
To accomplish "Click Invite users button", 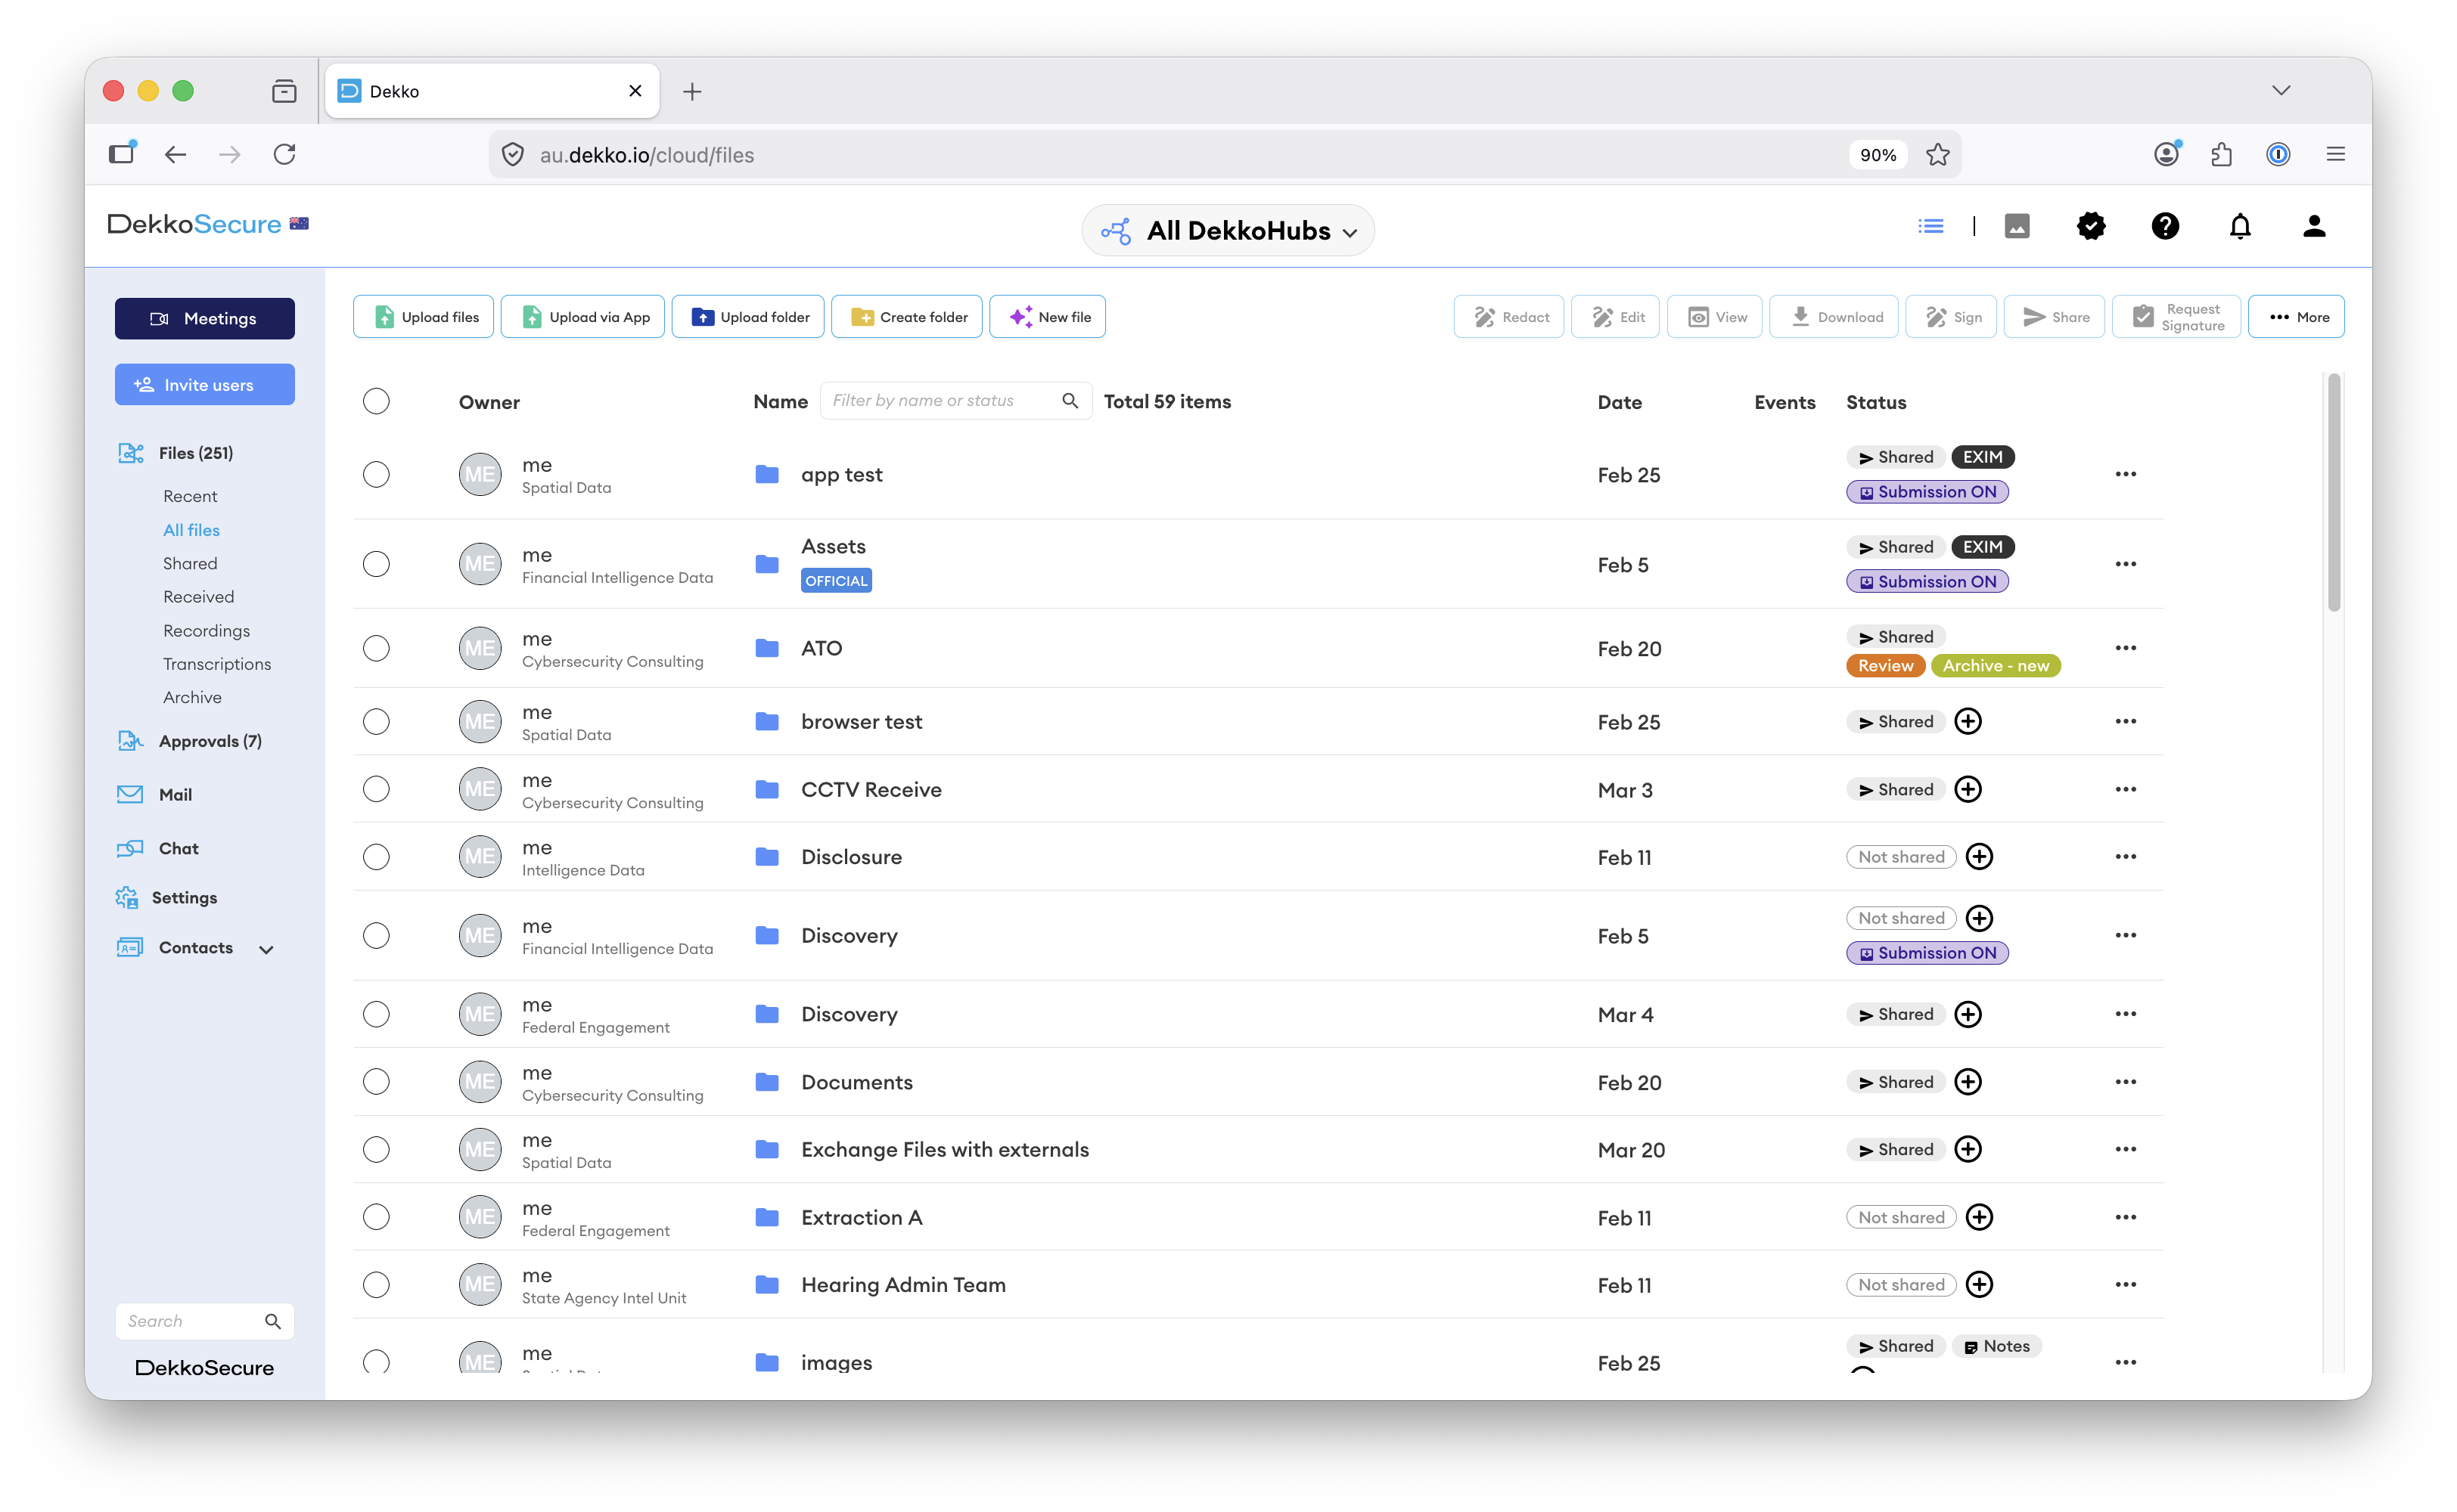I will tap(205, 385).
